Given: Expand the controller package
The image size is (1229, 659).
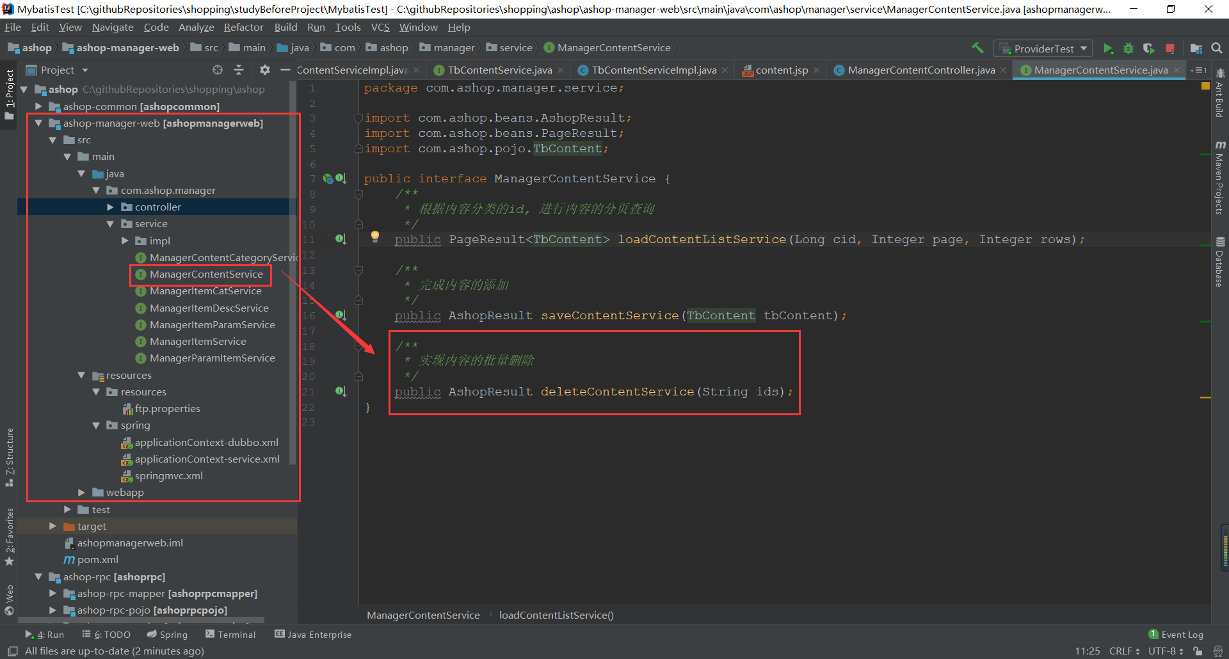Looking at the screenshot, I should 110,207.
